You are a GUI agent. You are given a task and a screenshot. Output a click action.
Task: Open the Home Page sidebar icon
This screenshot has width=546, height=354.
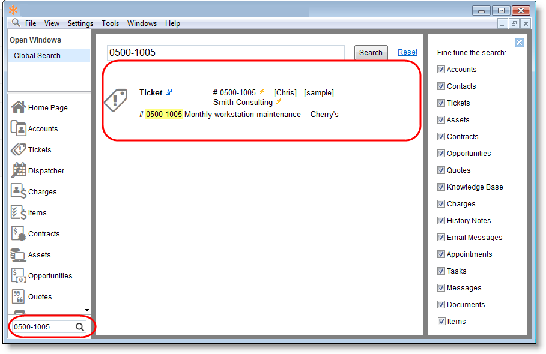pos(19,107)
